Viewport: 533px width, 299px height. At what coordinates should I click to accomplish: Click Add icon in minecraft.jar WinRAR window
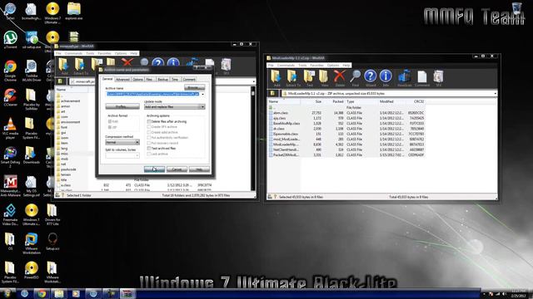pyautogui.click(x=64, y=65)
